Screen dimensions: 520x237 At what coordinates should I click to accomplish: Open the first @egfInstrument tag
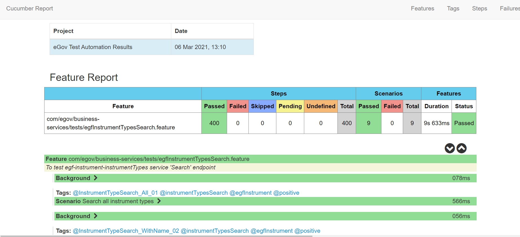click(250, 193)
